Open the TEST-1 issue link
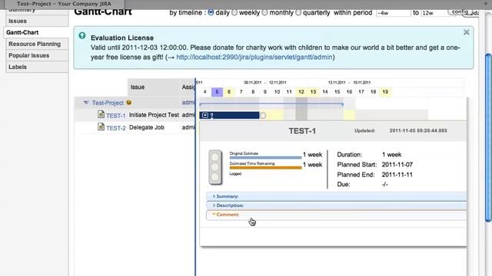This screenshot has width=492, height=276. click(x=116, y=116)
